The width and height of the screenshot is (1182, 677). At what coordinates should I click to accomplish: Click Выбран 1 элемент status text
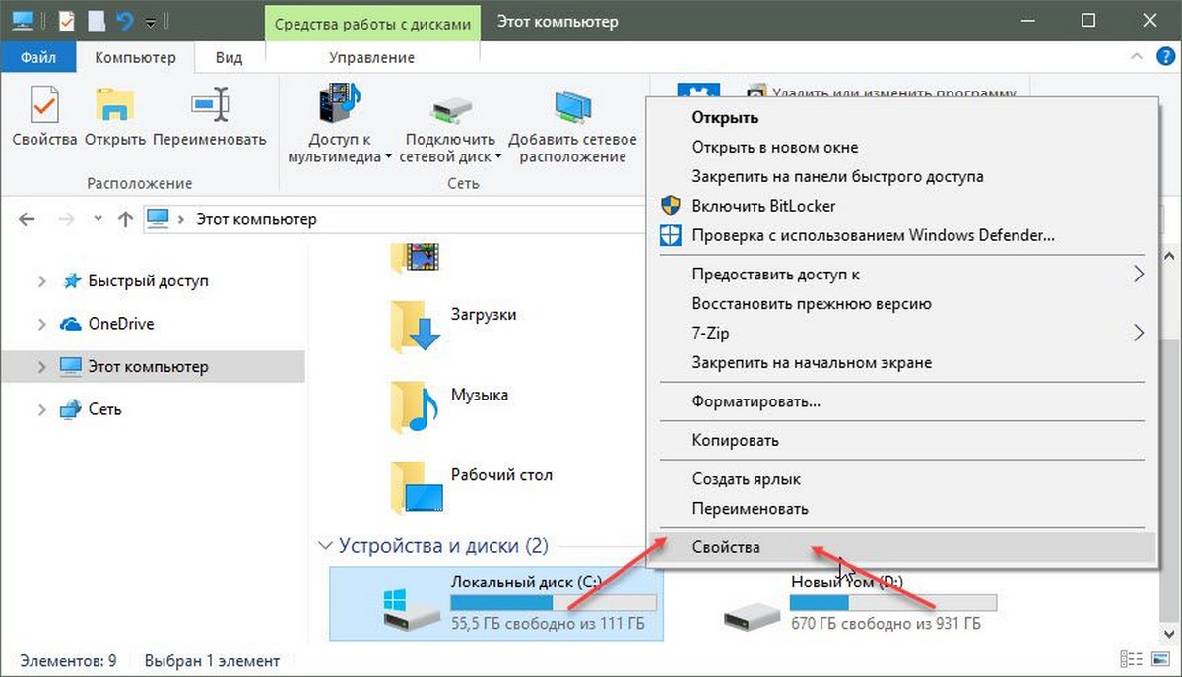tap(212, 661)
